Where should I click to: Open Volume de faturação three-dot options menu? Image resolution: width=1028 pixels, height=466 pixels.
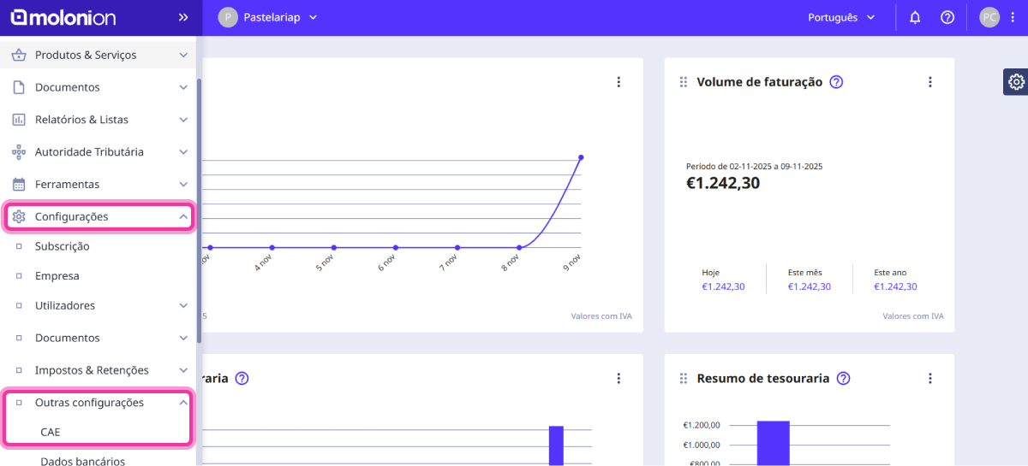[930, 82]
